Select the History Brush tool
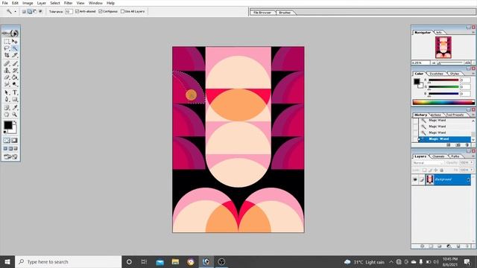This screenshot has height=268, width=477. 15,71
